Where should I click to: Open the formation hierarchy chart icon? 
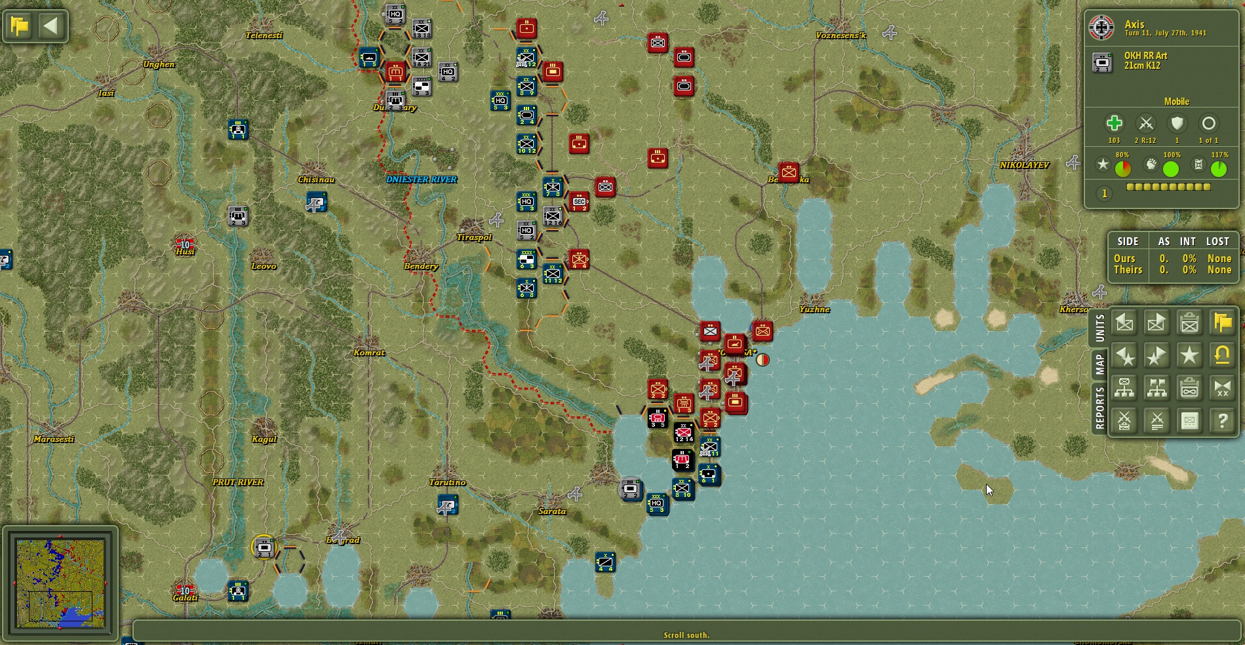tap(1124, 388)
